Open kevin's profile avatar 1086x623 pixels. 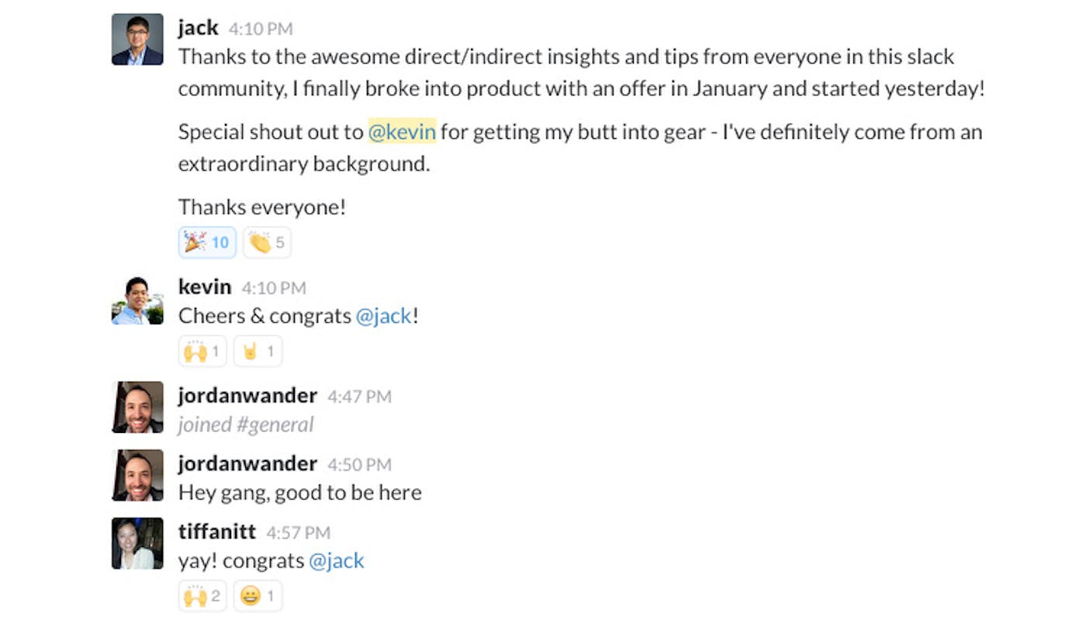137,298
